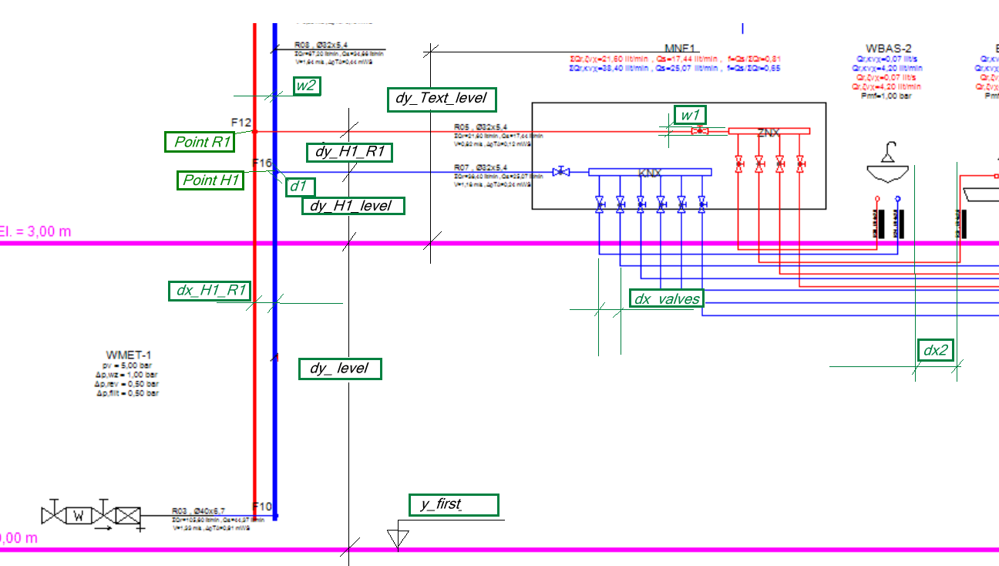Click the y_first label
The width and height of the screenshot is (999, 566).
[x=454, y=505]
